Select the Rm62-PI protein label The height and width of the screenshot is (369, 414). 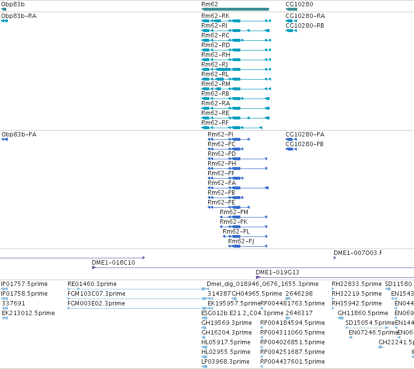pyautogui.click(x=220, y=134)
